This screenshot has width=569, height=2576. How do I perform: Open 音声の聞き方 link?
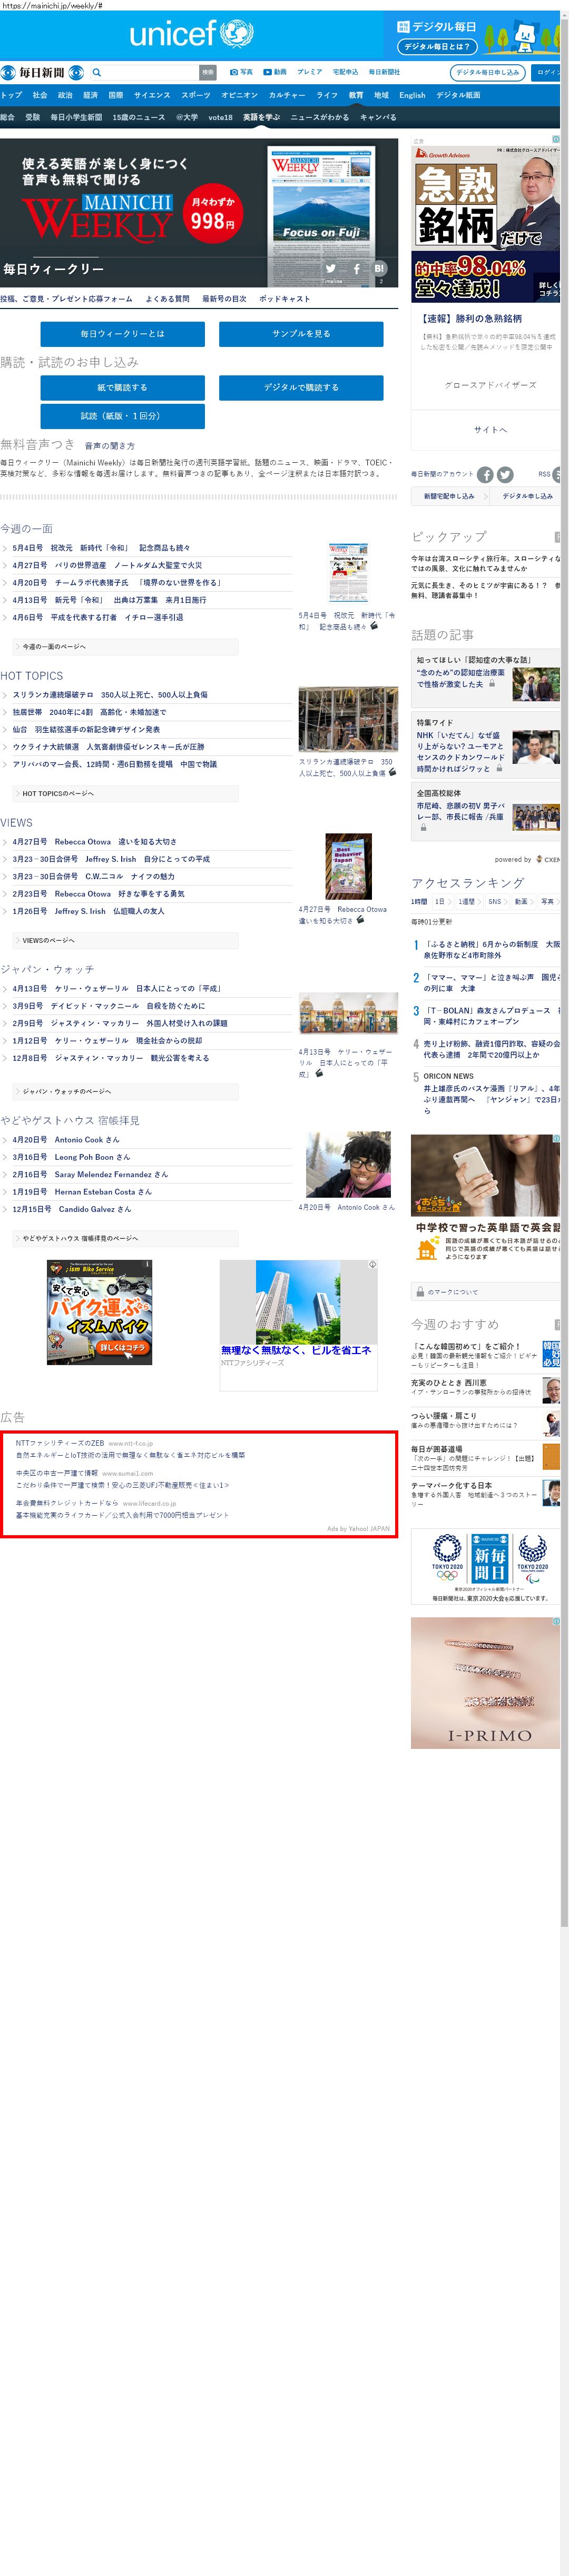(109, 446)
